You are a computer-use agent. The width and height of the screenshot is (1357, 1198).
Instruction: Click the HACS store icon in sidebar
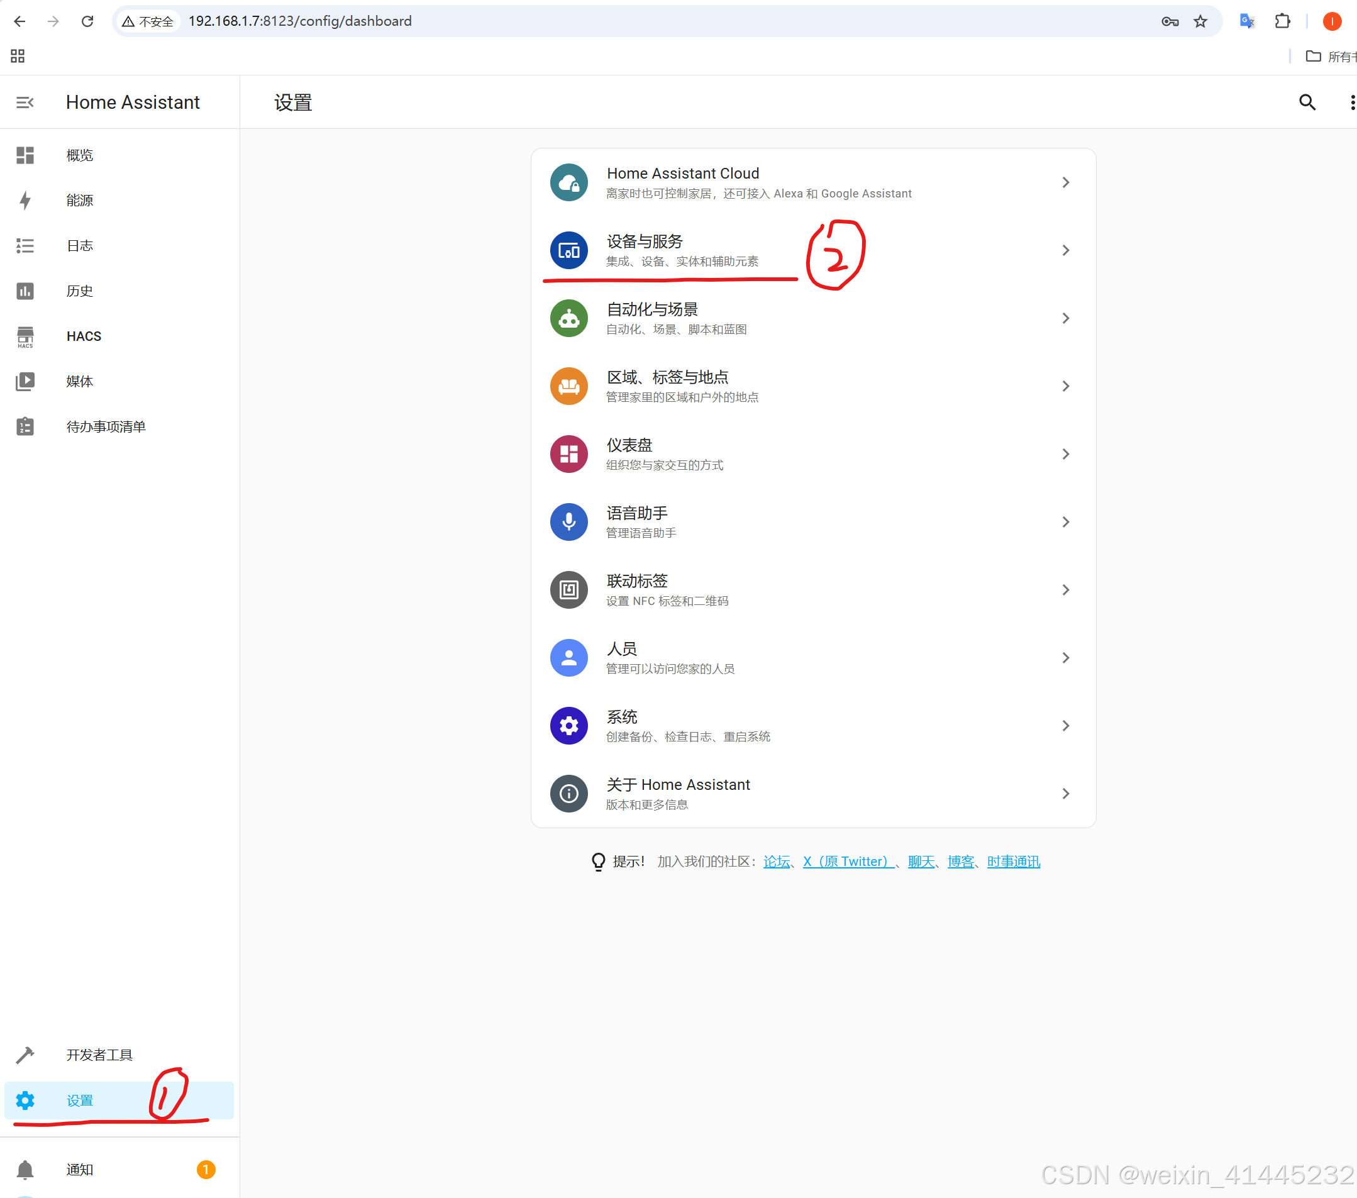25,336
